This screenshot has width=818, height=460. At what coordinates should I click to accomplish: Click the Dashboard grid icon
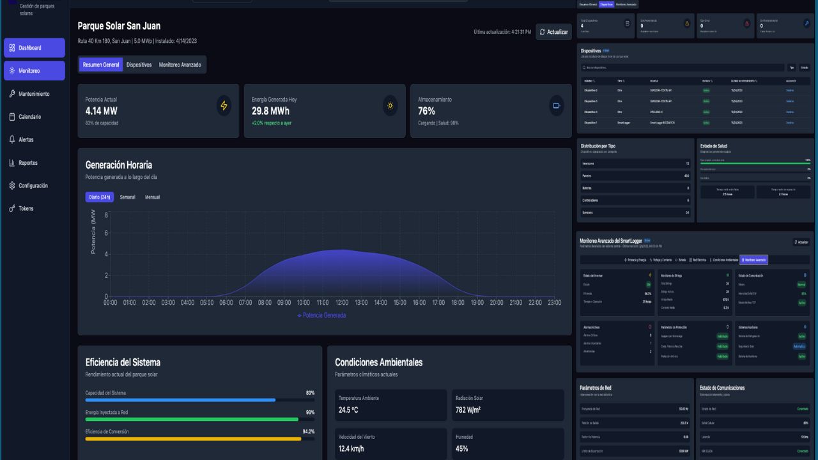(x=12, y=48)
